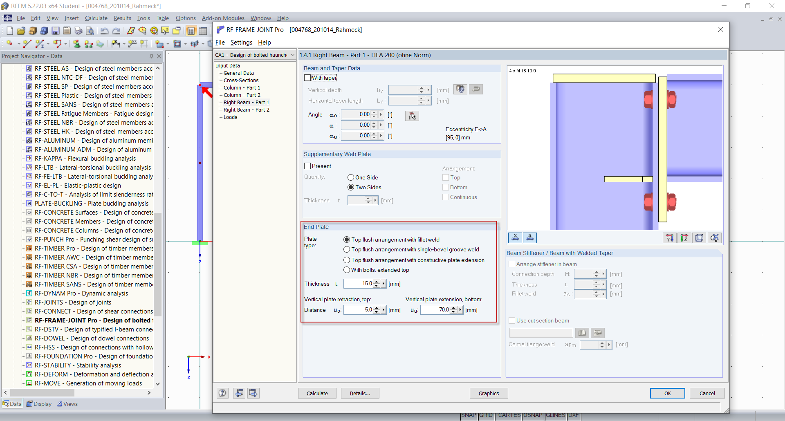Click the view in Y direction icon
This screenshot has width=785, height=421.
[x=670, y=237]
